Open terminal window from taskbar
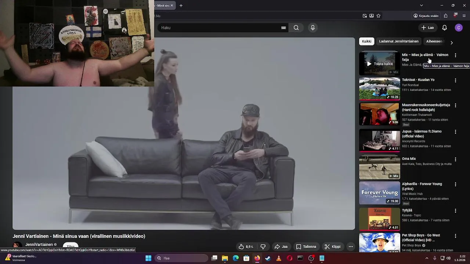The image size is (470, 264). [300, 258]
